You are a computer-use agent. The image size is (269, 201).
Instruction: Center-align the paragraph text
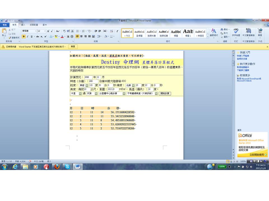coord(81,36)
